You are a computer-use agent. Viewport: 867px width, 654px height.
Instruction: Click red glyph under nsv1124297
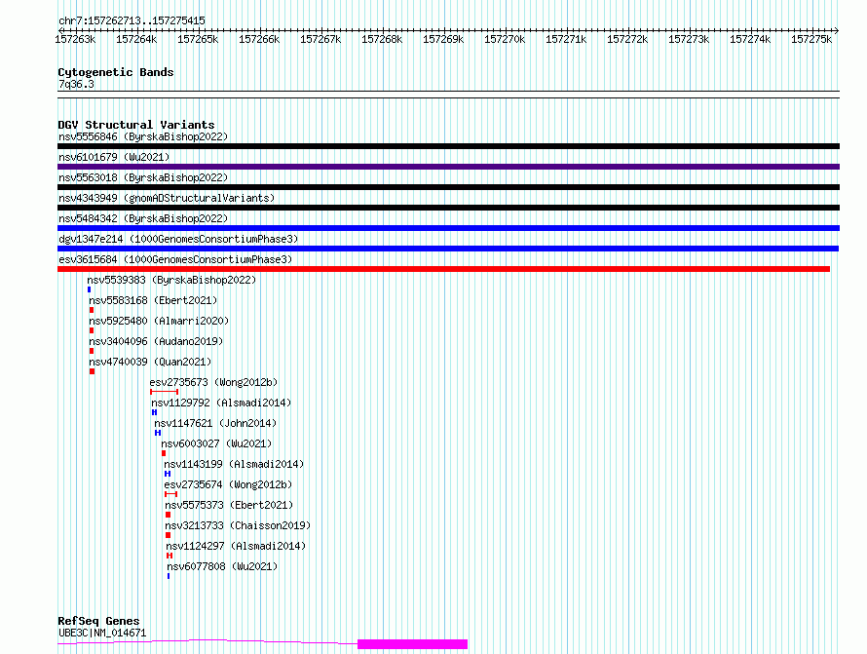point(170,556)
